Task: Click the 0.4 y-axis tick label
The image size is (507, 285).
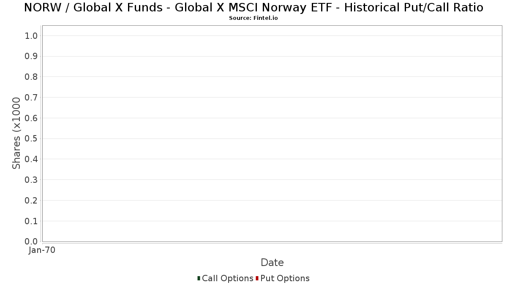Action: point(31,159)
